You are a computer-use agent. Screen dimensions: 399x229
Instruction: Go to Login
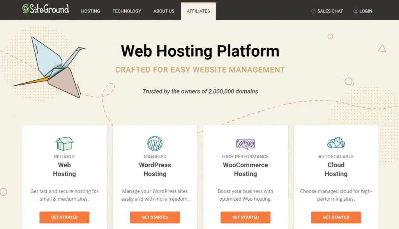(x=363, y=11)
